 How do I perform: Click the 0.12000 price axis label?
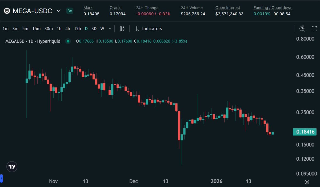[305, 159]
